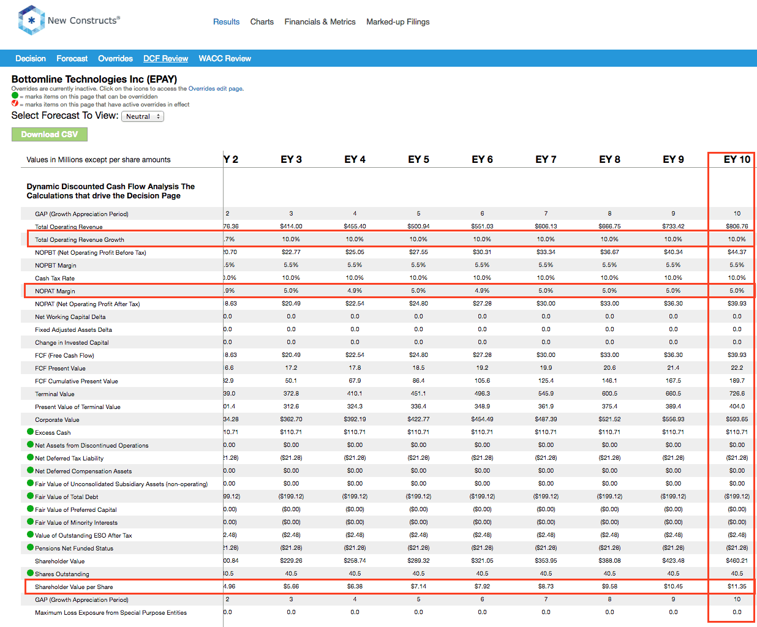The width and height of the screenshot is (757, 627).
Task: Click the Bottomline Technologies Inc (EPAY) heading
Action: pyautogui.click(x=94, y=80)
